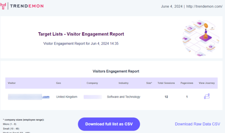Click the Total Sessions column header

tap(166, 83)
